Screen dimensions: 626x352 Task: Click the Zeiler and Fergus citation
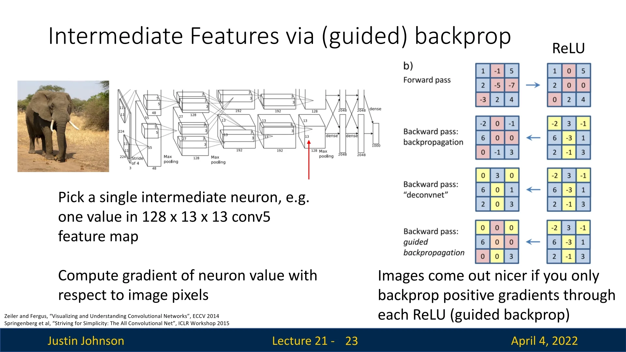point(112,316)
